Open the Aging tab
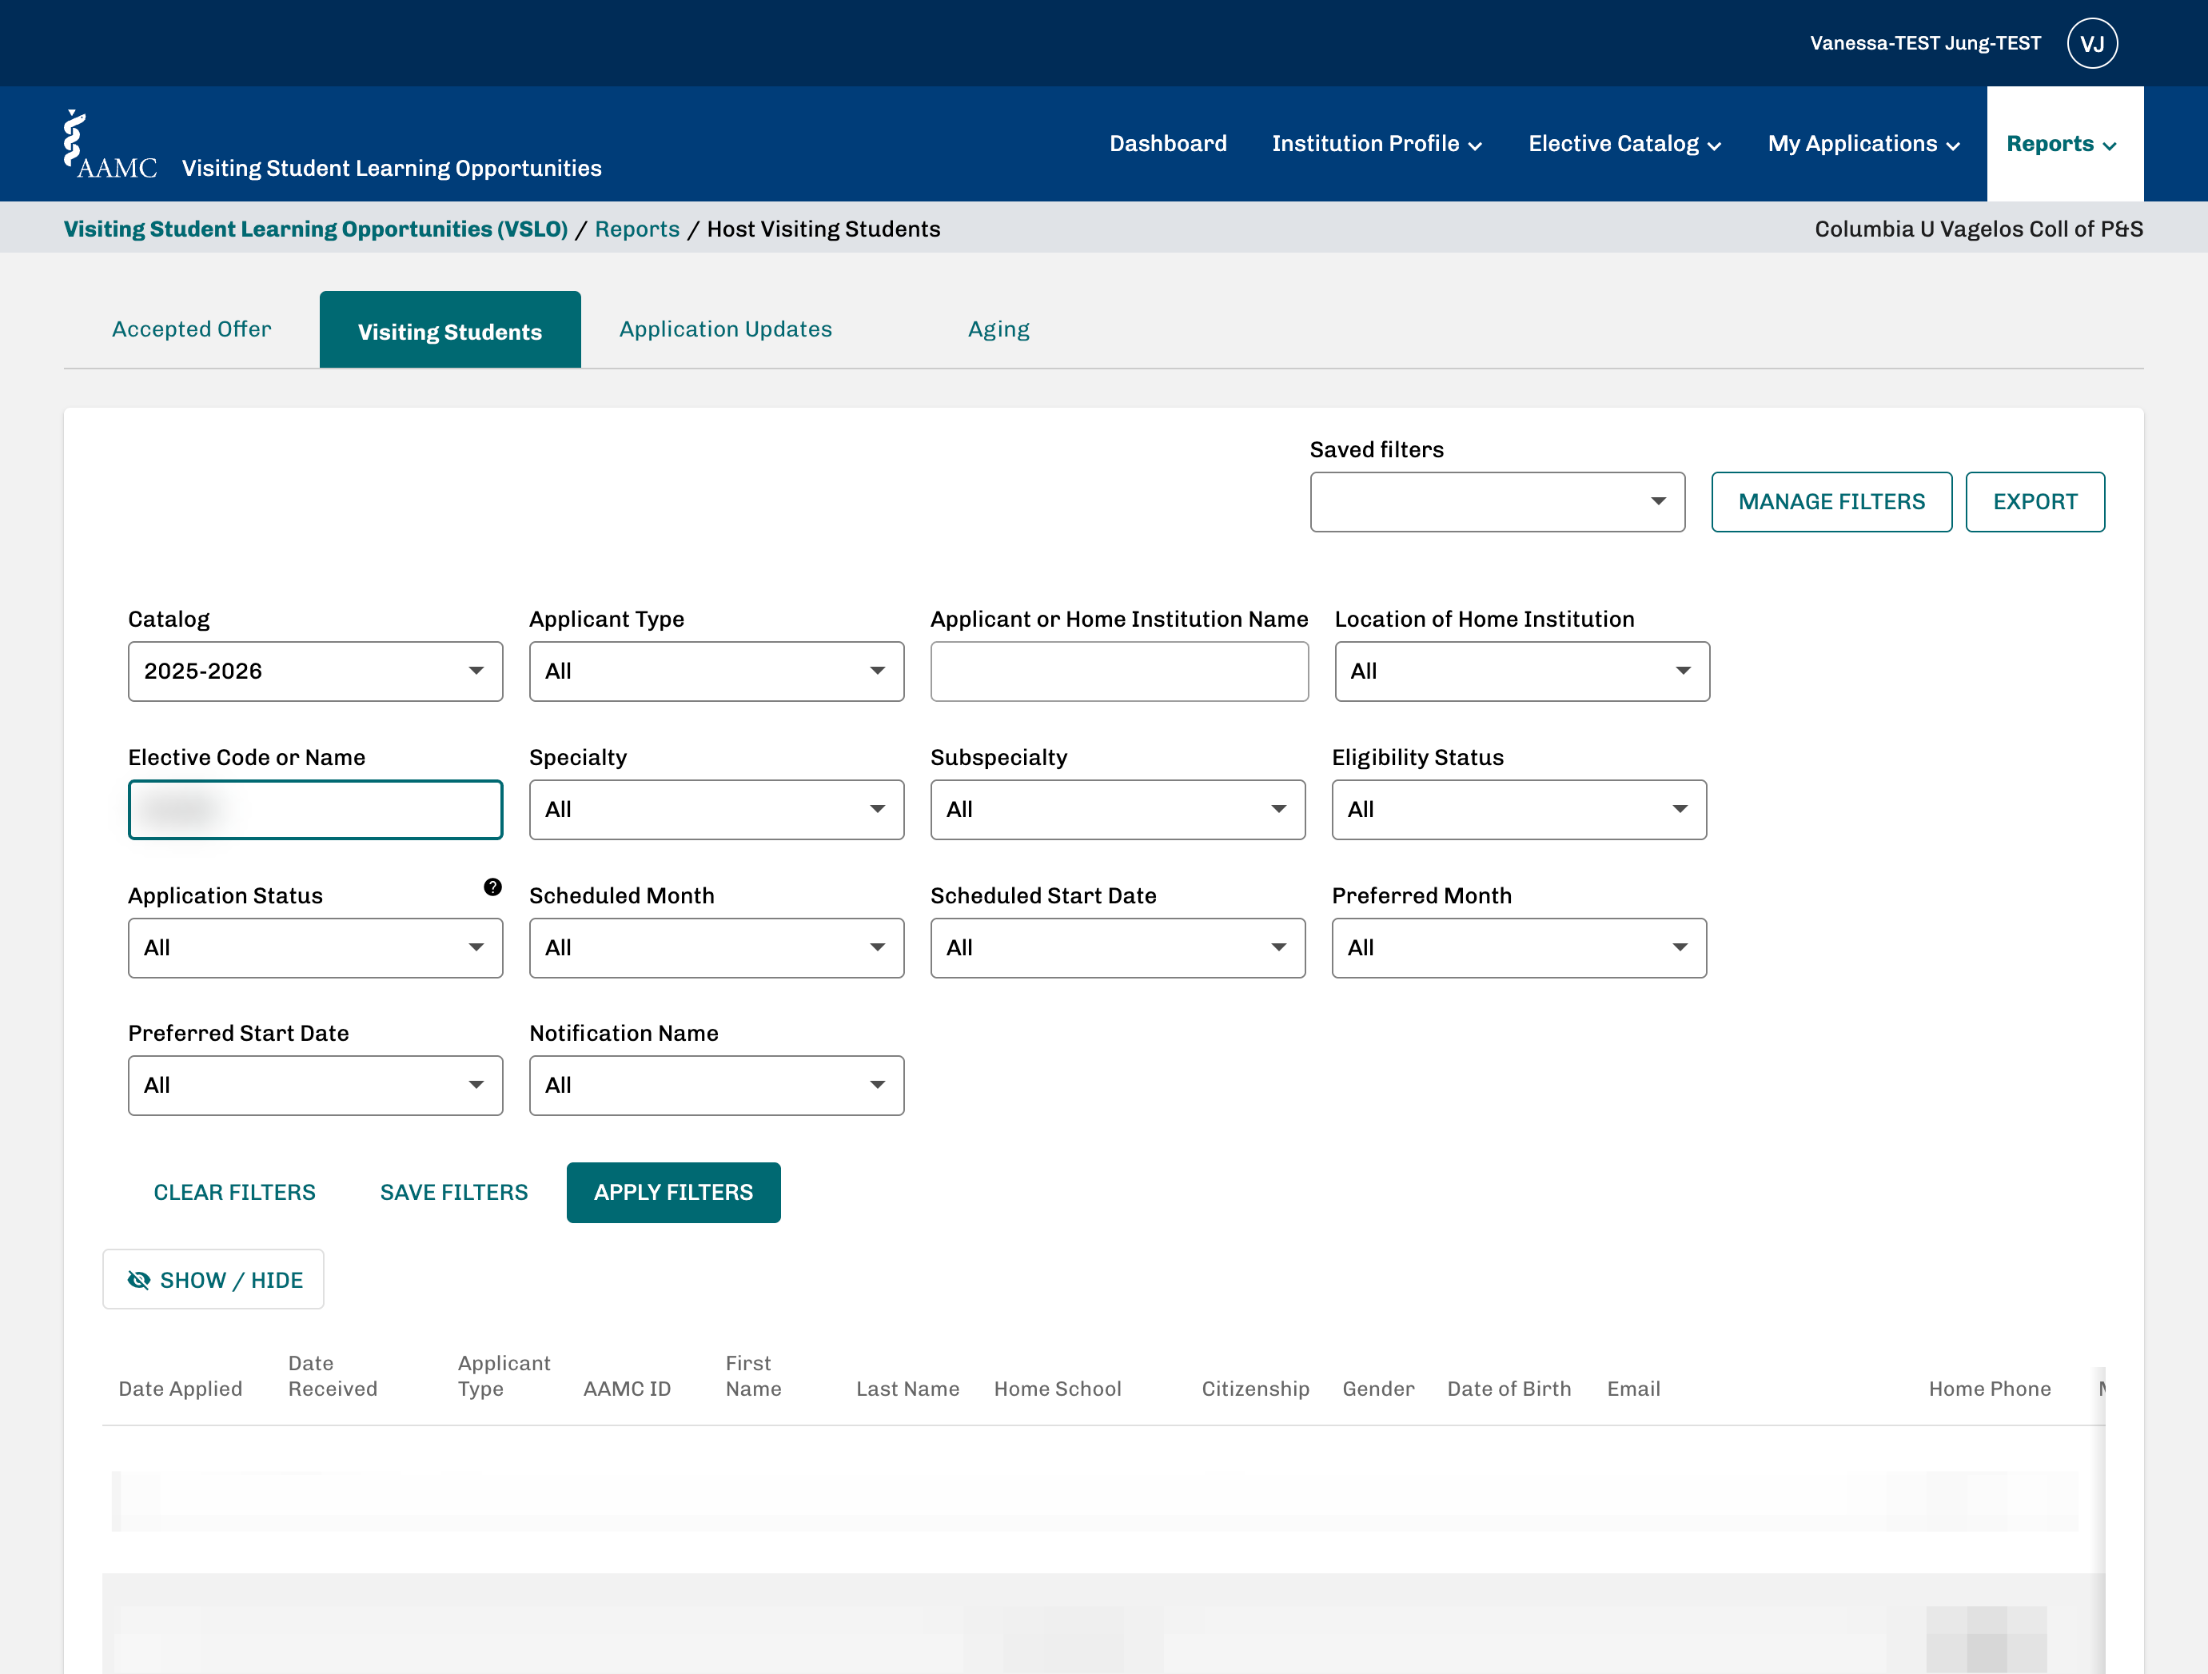 tap(998, 329)
